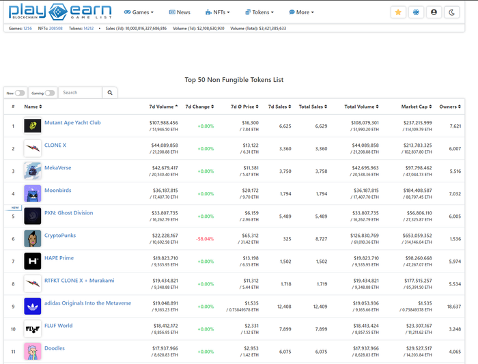The image size is (478, 364).
Task: Sort table by 7d Volume
Action: coord(163,107)
